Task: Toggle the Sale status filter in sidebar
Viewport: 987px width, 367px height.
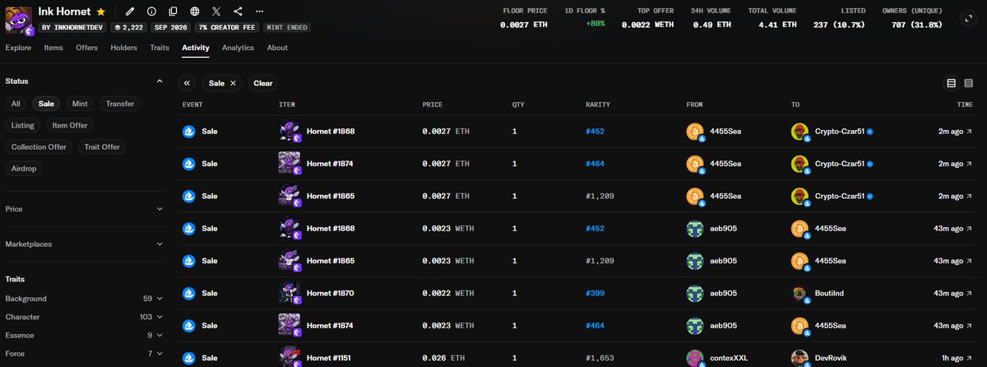Action: pos(46,104)
